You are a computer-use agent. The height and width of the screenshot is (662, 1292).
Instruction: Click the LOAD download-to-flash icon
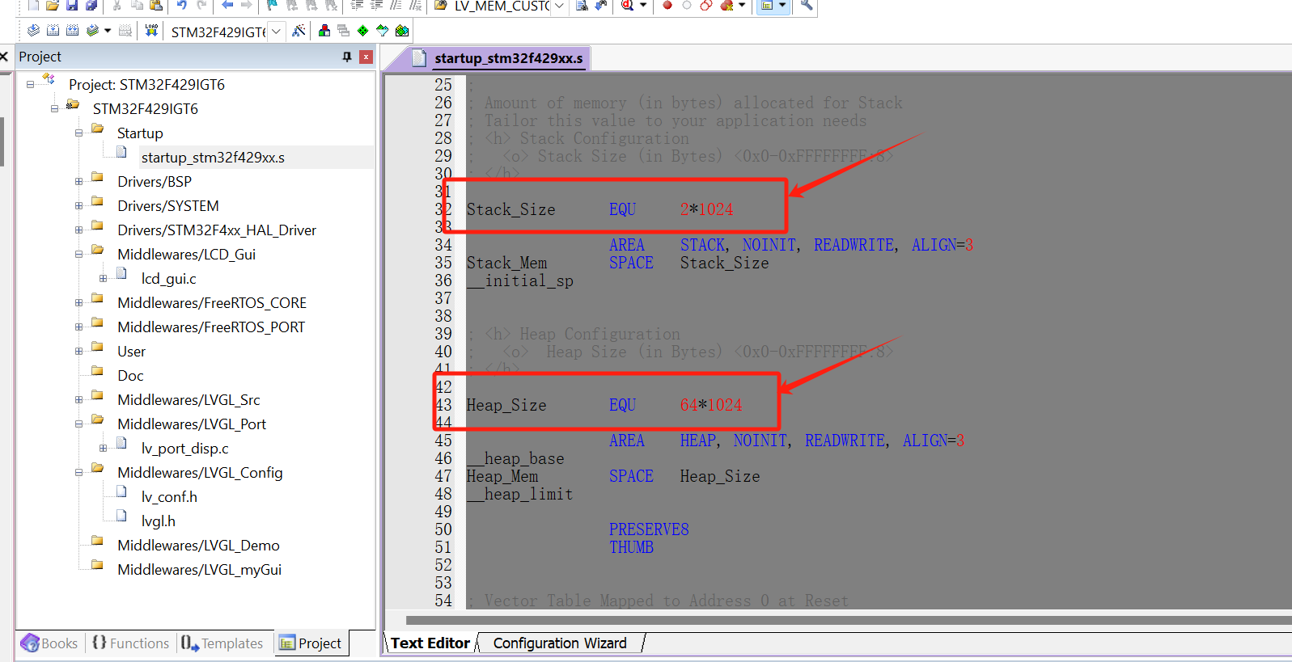pyautogui.click(x=151, y=31)
